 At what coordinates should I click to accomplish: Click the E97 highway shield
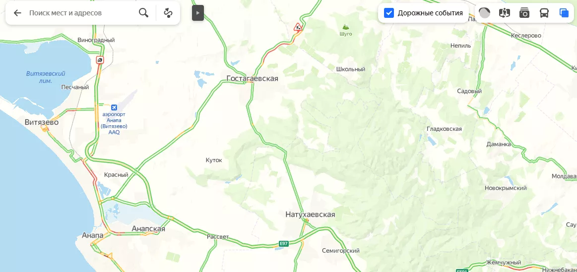[284, 243]
